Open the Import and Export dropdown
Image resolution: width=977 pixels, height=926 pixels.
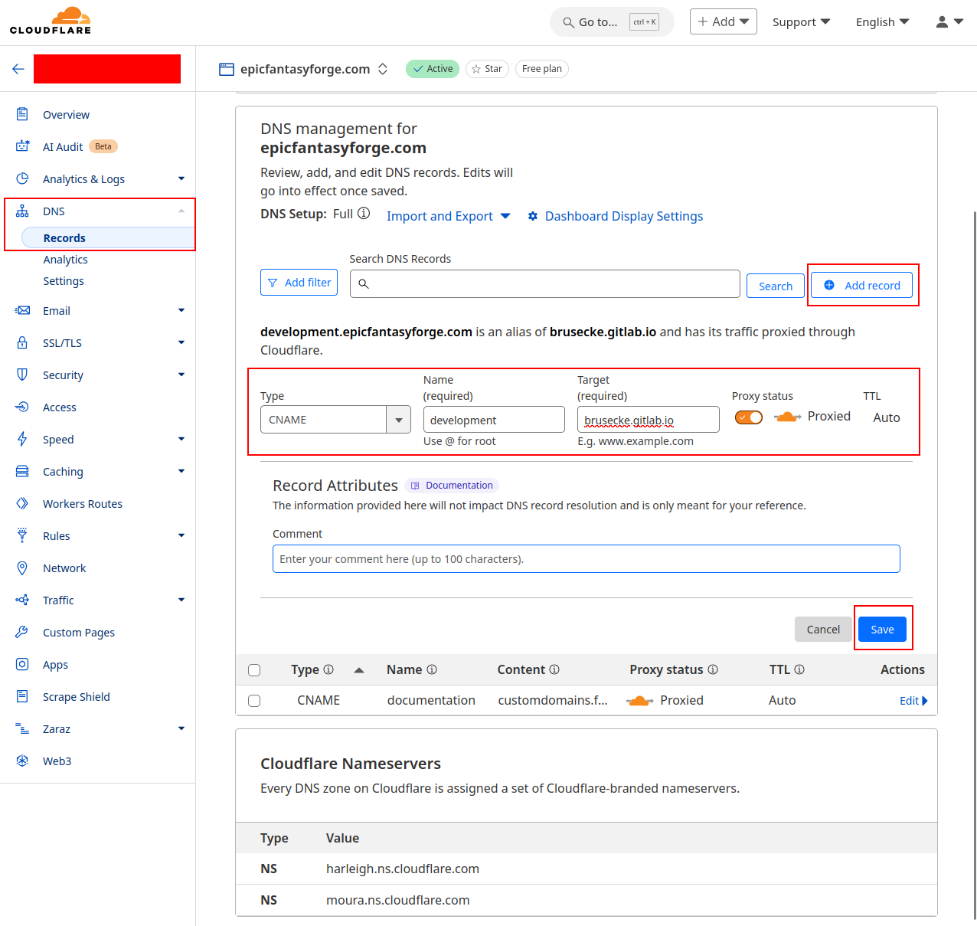449,216
